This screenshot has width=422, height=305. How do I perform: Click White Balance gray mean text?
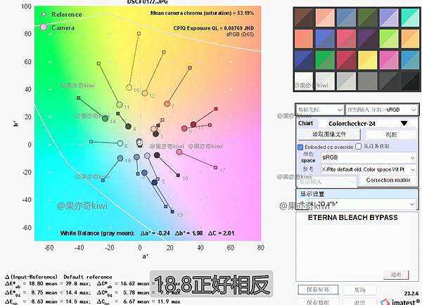pos(147,233)
